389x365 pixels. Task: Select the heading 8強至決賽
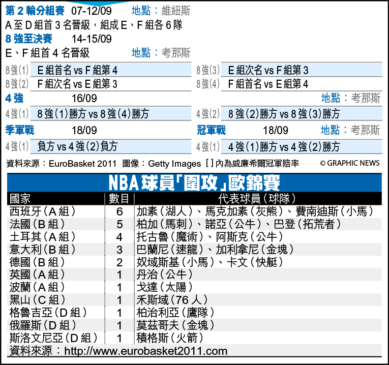pyautogui.click(x=29, y=39)
